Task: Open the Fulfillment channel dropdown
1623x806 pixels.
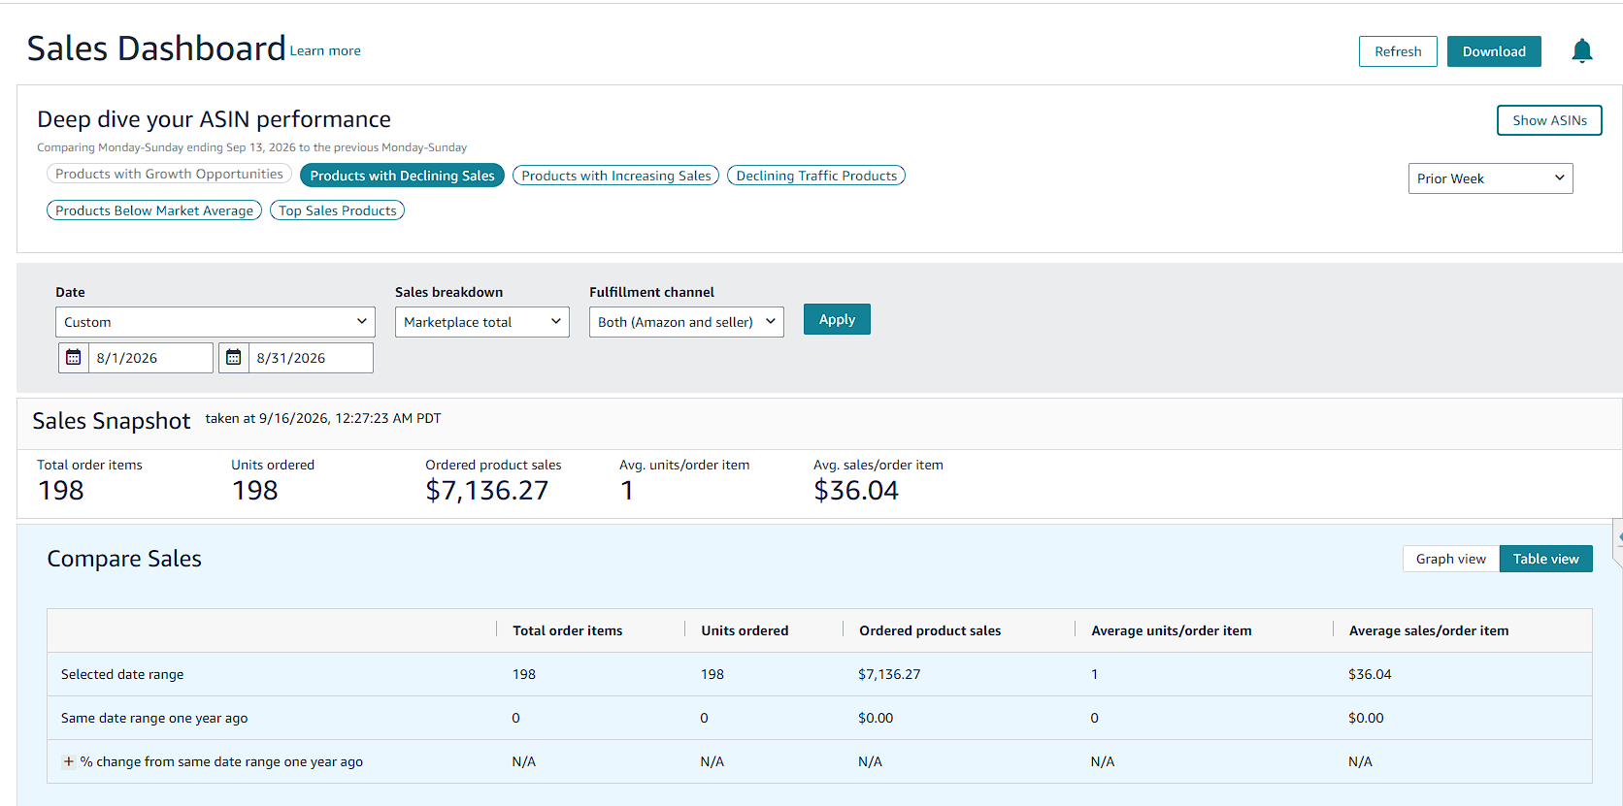Action: click(x=686, y=322)
